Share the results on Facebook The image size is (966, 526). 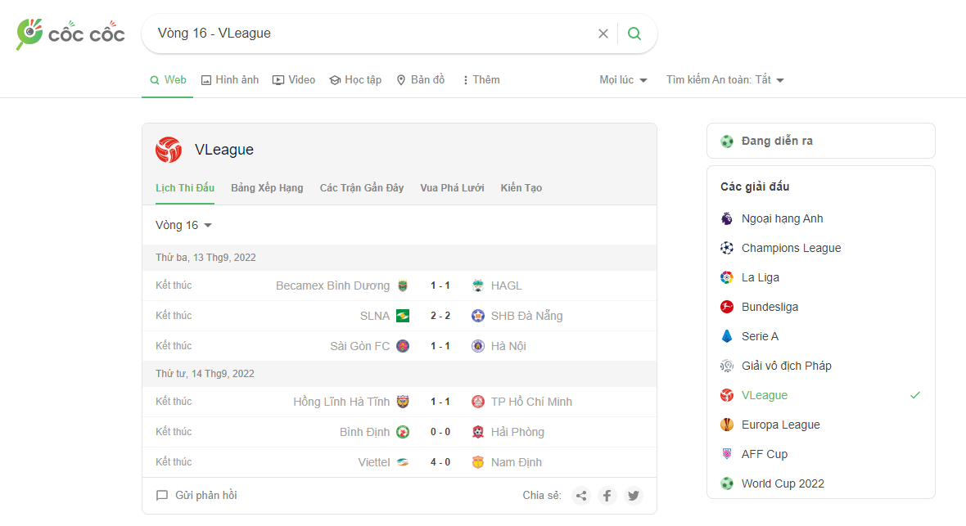tap(607, 495)
